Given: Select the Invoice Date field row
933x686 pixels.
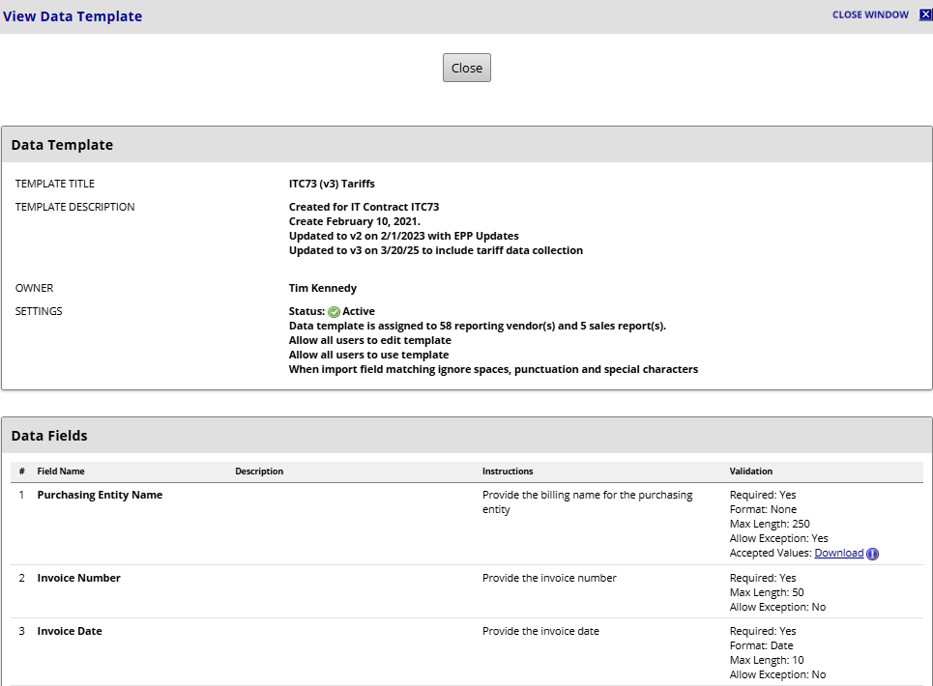Looking at the screenshot, I should [70, 631].
